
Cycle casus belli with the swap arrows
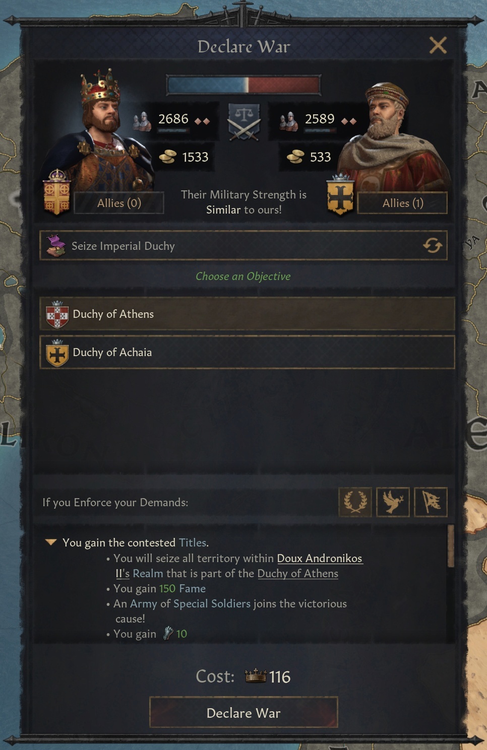coord(432,246)
